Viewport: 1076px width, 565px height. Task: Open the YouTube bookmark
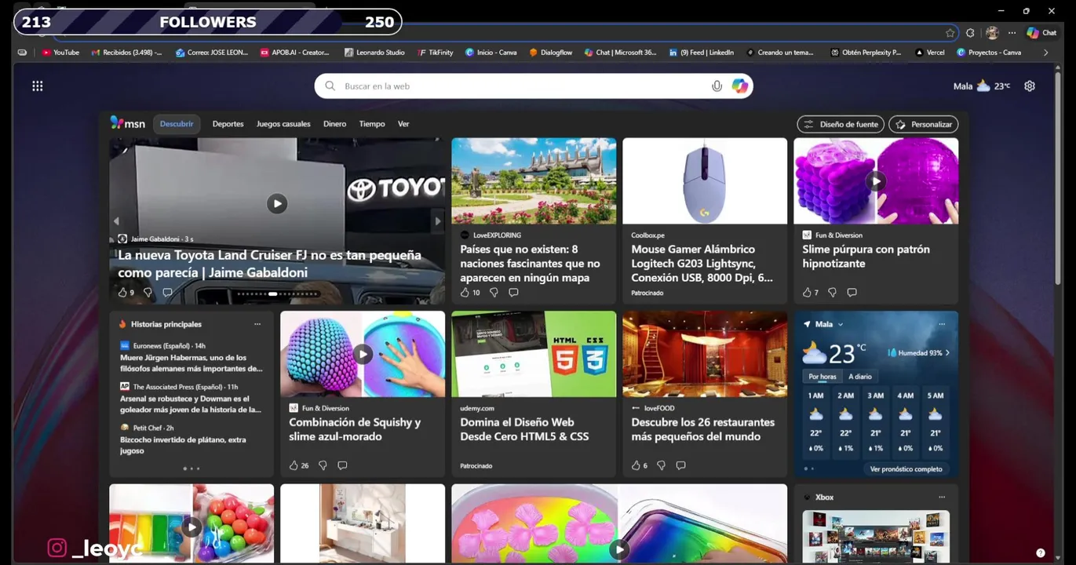pos(60,53)
